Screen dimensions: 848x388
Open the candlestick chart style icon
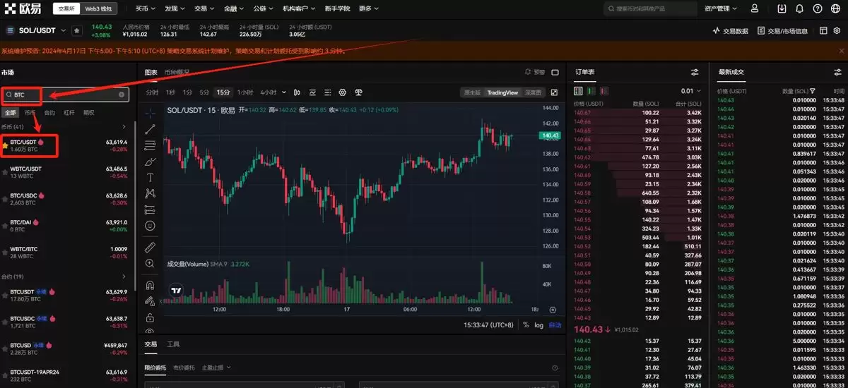(x=295, y=92)
